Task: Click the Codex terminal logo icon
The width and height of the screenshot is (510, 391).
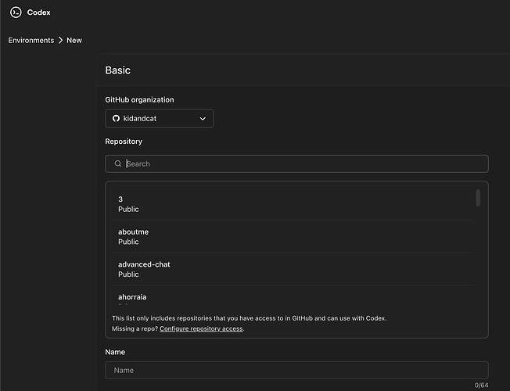Action: pos(16,13)
